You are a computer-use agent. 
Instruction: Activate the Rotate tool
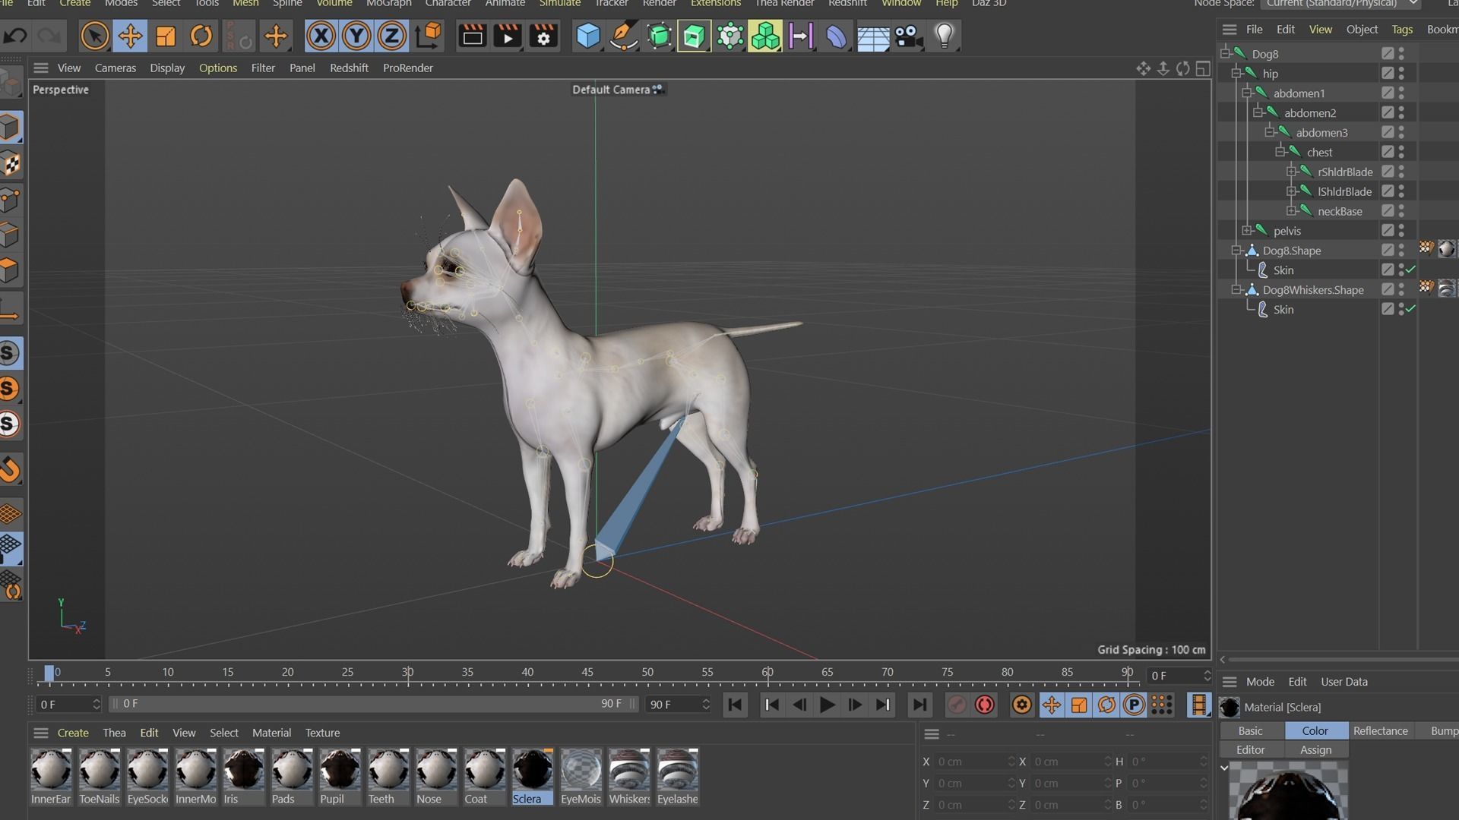201,36
